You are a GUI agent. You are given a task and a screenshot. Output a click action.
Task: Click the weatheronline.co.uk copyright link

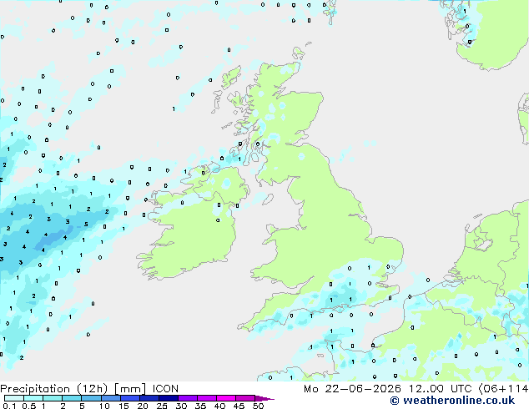tap(452, 401)
